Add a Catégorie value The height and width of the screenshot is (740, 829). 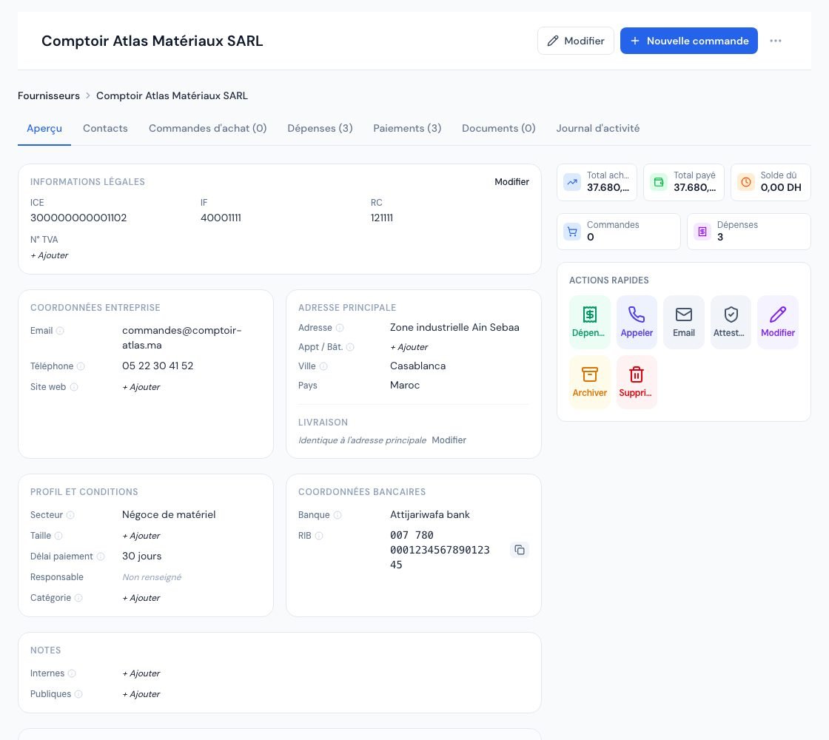pyautogui.click(x=141, y=598)
